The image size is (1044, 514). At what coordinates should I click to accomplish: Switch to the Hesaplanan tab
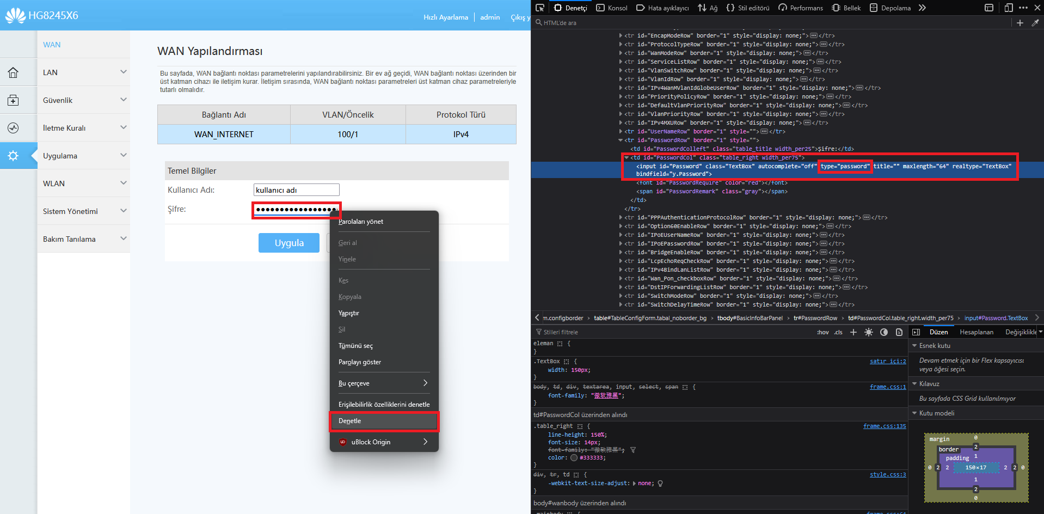coord(977,332)
